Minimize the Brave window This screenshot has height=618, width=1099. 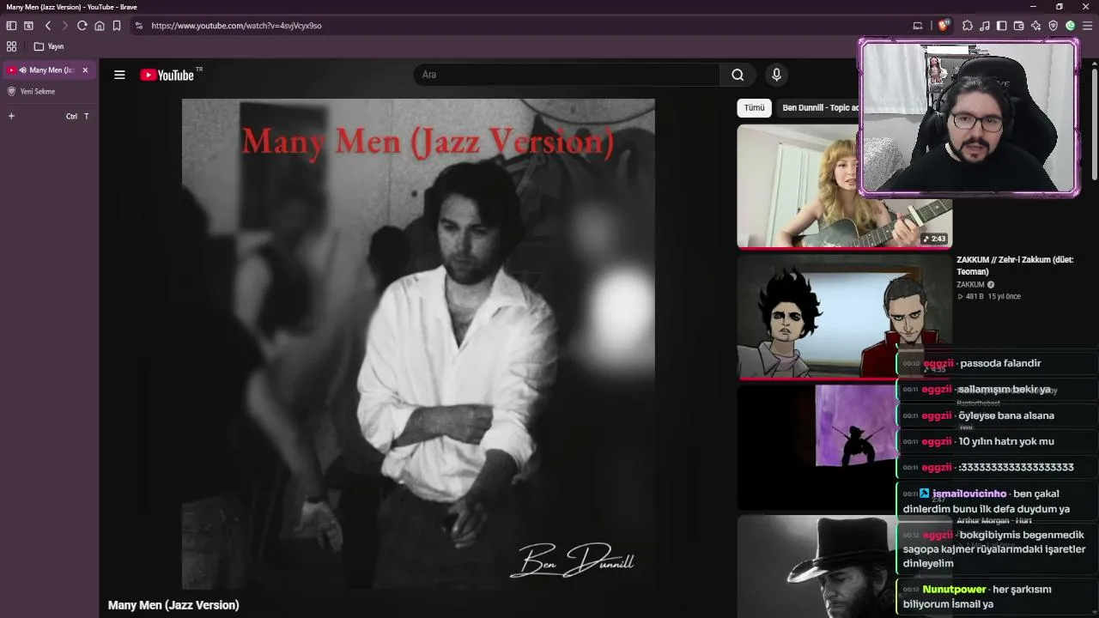point(1034,7)
